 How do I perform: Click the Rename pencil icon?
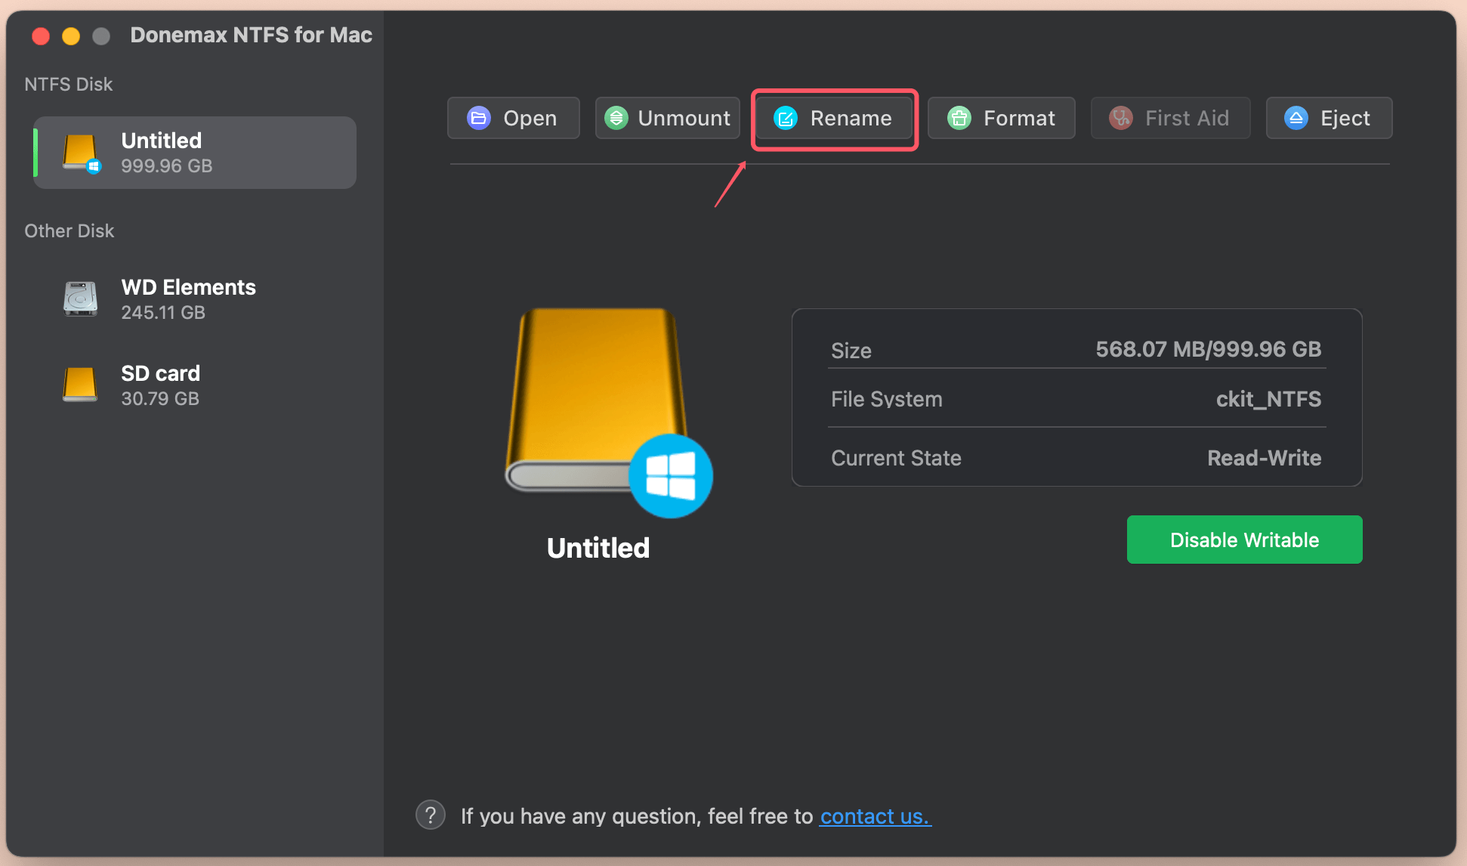786,119
